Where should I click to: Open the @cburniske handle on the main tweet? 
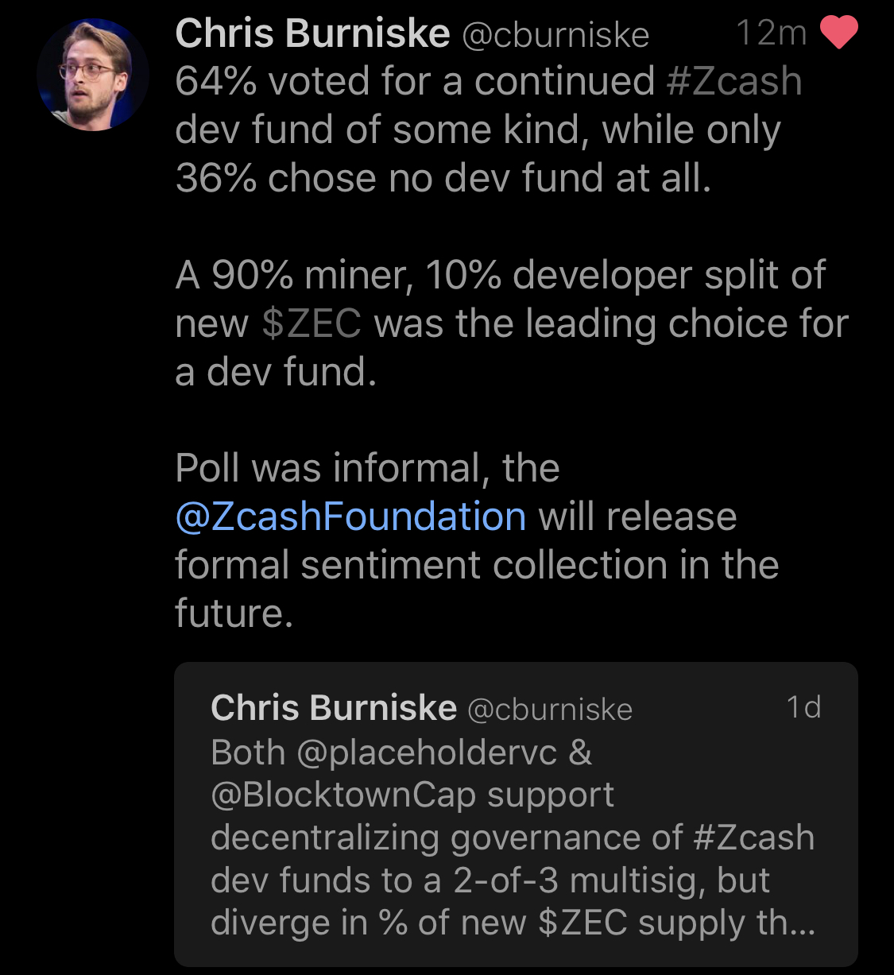[x=555, y=35]
